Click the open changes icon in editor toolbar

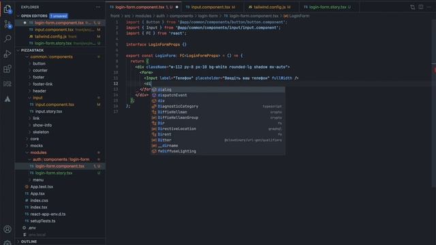(412, 7)
